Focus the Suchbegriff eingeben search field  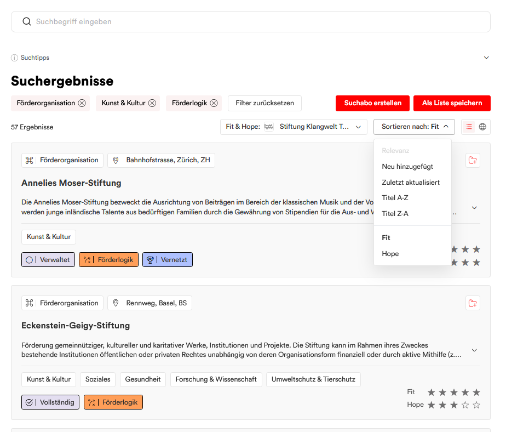[251, 21]
